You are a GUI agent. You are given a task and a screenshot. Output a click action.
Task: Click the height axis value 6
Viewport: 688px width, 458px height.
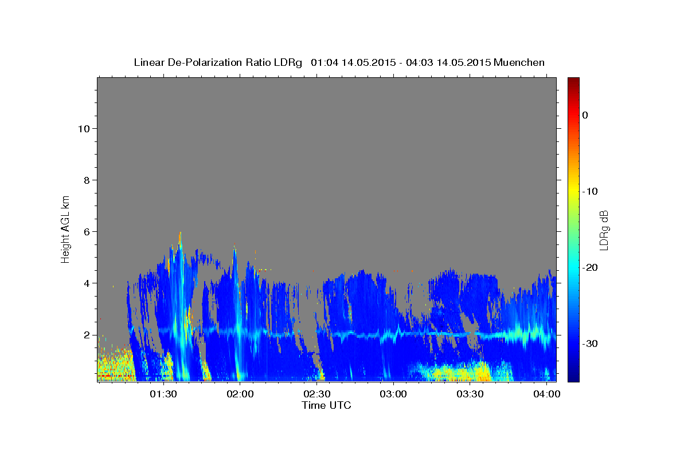(85, 231)
